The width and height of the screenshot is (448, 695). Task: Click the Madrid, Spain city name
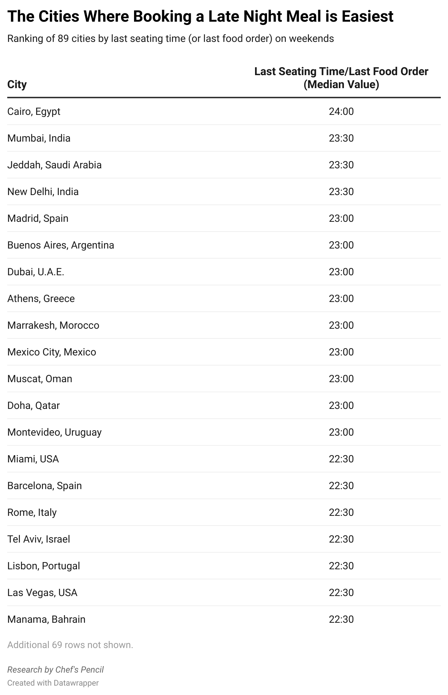[x=38, y=218]
